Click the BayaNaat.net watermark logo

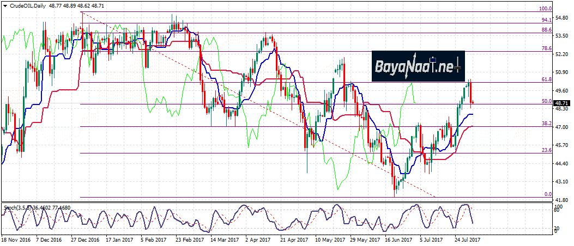[x=418, y=66]
